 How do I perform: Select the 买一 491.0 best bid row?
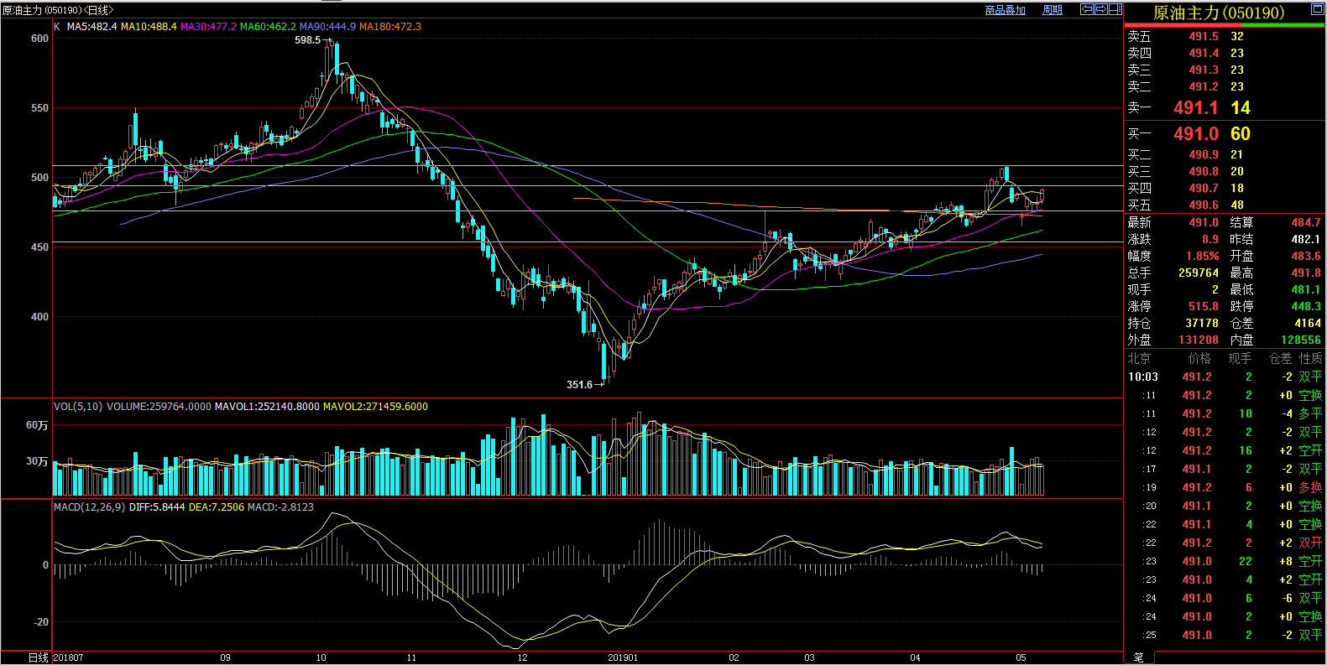(x=1224, y=134)
